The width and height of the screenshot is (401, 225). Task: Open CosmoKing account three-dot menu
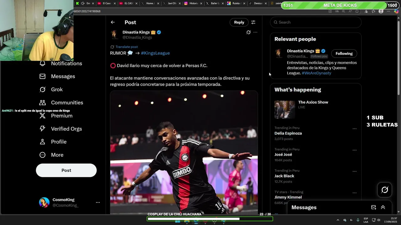pyautogui.click(x=98, y=202)
